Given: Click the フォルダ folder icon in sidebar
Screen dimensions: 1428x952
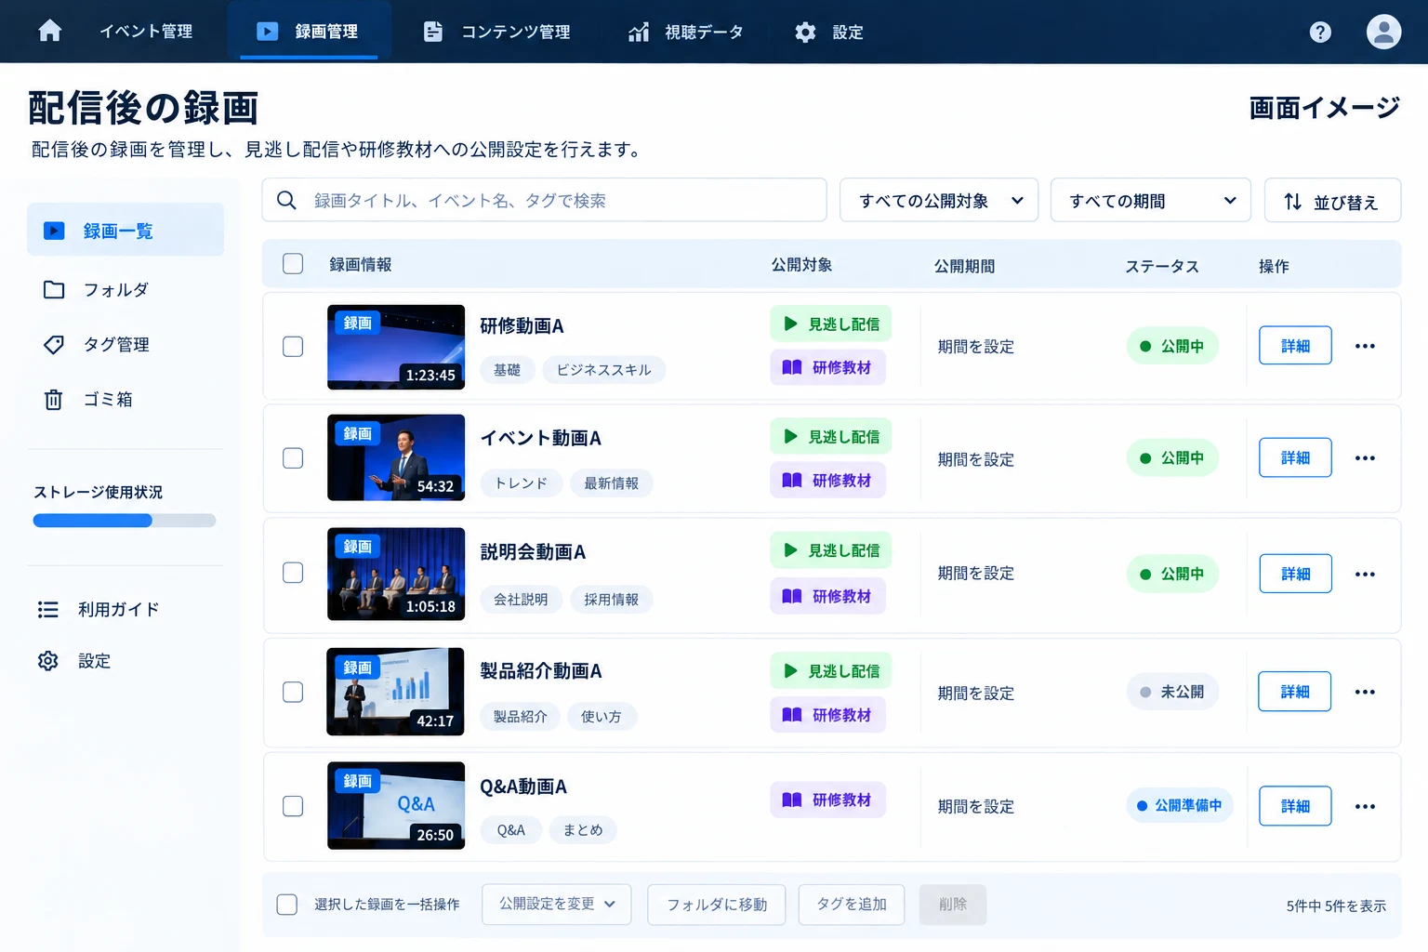Looking at the screenshot, I should point(54,290).
